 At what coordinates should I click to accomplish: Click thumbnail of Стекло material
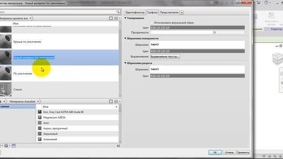(6, 89)
